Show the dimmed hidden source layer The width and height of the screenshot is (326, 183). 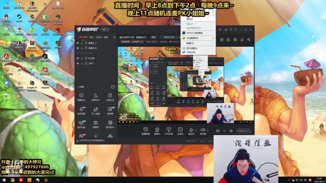[x=78, y=53]
